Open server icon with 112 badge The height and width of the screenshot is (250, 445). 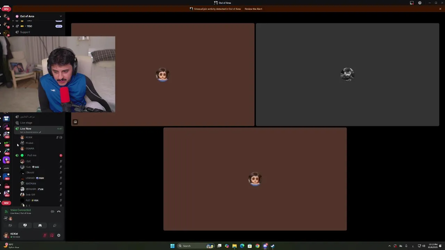6,143
